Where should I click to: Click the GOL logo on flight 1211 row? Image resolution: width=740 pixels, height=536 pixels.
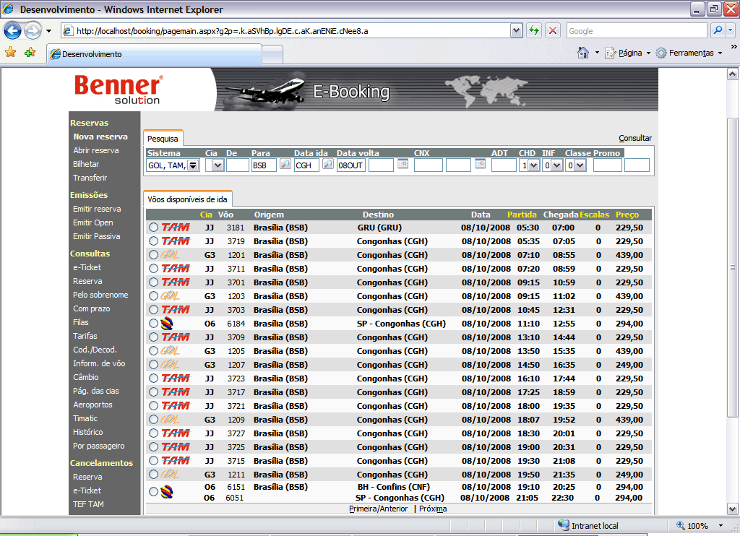tap(170, 475)
